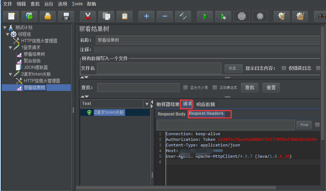Select the 聚合报告 listener

pos(32,61)
